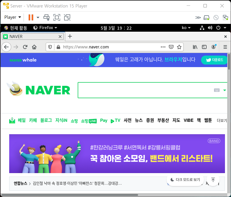Save page to Pocket
This screenshot has width=231, height=197.
pos(171,47)
